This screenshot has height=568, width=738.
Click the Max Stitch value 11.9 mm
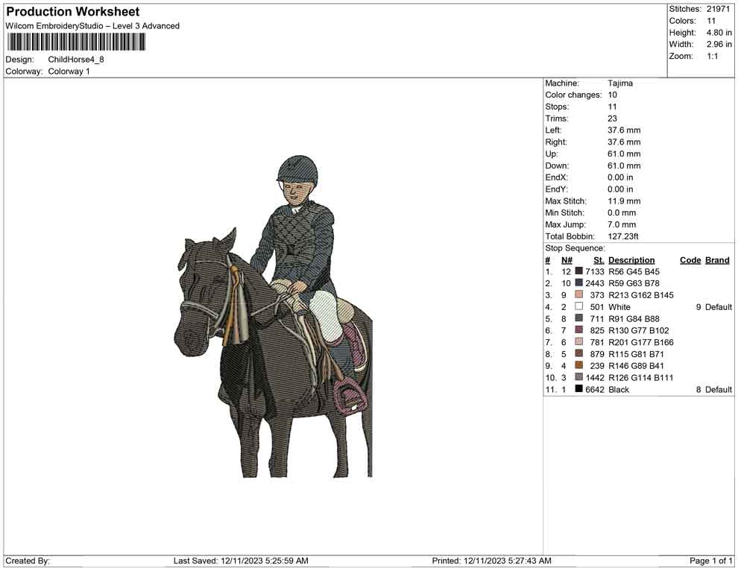pyautogui.click(x=624, y=201)
